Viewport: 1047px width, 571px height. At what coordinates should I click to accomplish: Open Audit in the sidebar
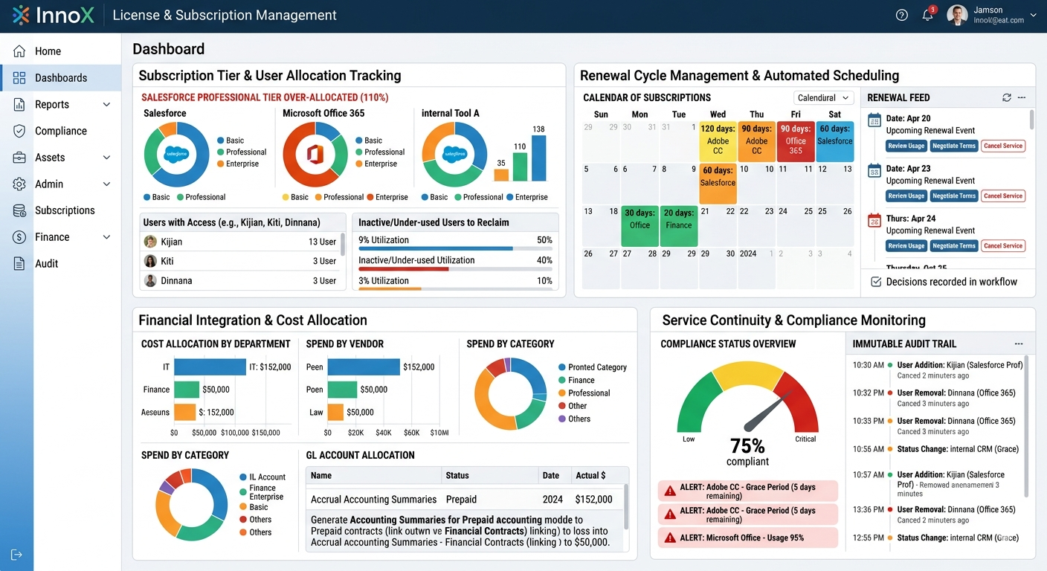[x=60, y=264]
